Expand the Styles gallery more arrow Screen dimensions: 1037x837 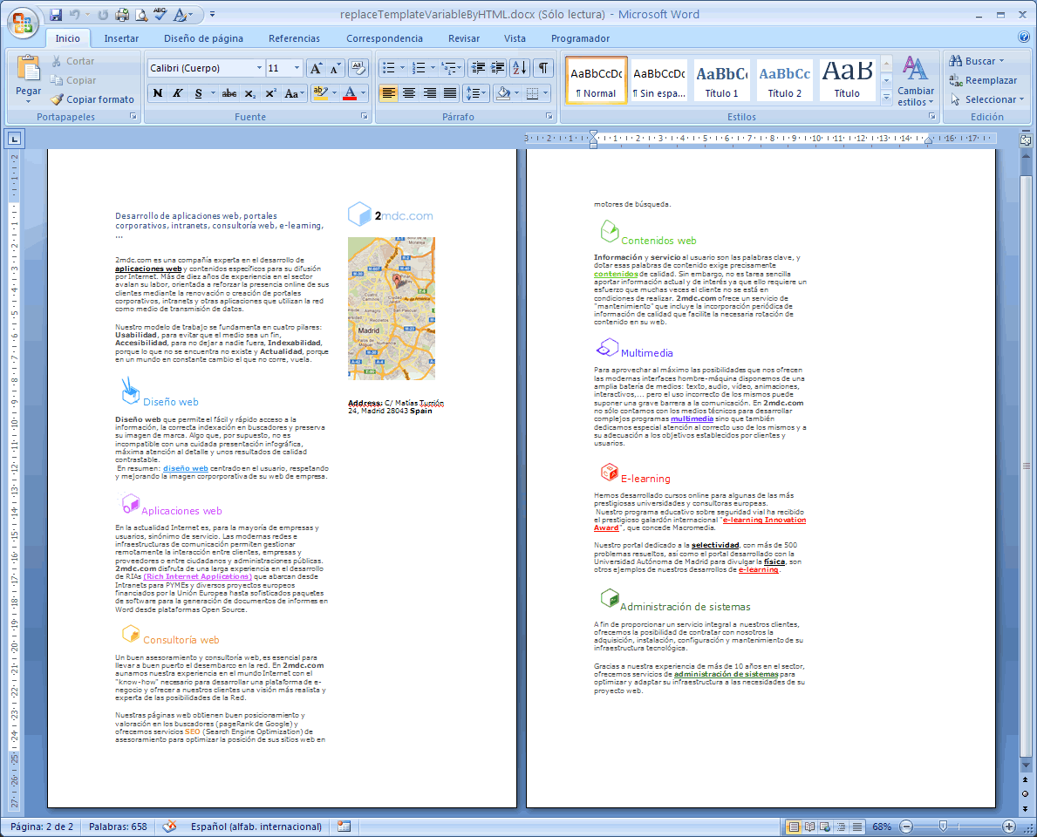point(886,97)
